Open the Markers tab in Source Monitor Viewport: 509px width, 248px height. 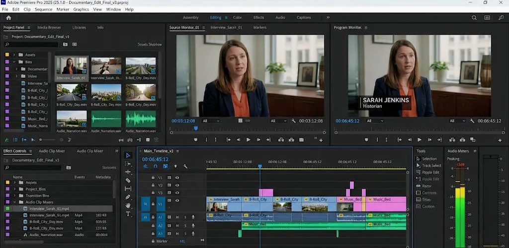[x=259, y=27]
